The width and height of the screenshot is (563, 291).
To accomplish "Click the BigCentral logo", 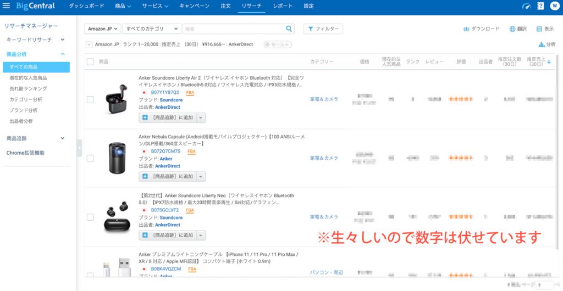I will click(35, 5).
